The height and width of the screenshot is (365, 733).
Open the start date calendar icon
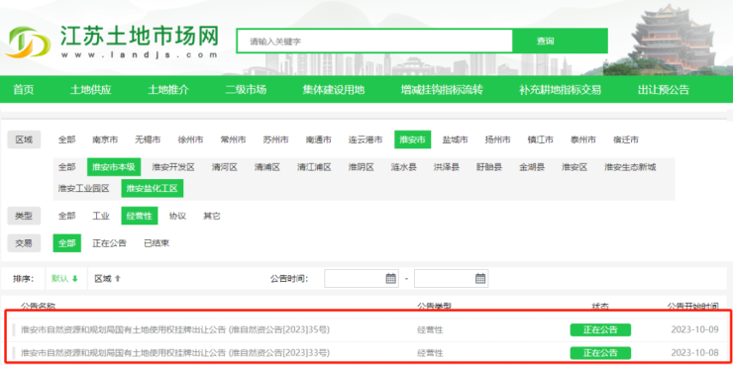[x=391, y=279]
